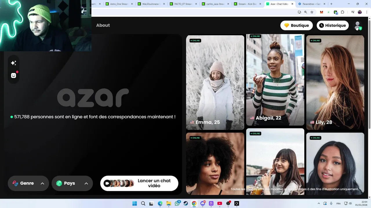Close the Azar : Chat Vidéo tab
The image size is (371, 208).
click(x=292, y=4)
